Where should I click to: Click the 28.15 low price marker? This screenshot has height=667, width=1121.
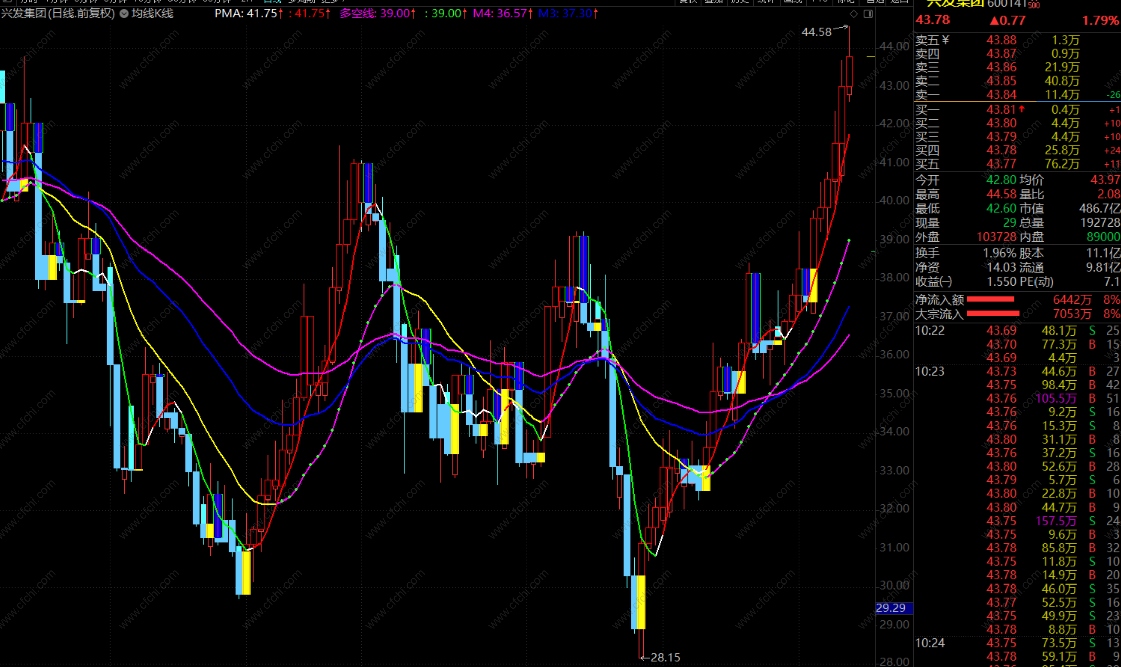point(665,657)
